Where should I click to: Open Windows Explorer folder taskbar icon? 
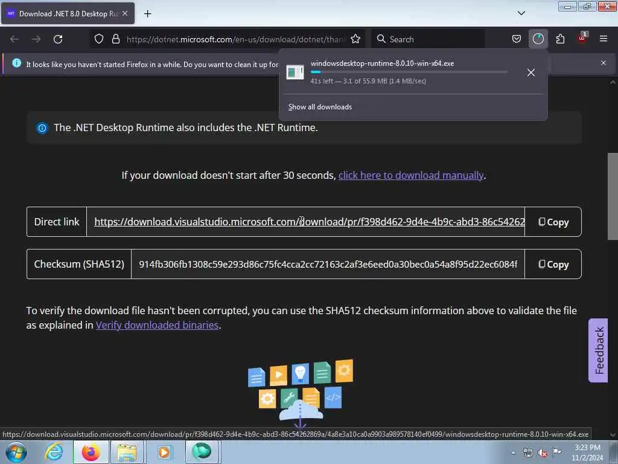pyautogui.click(x=127, y=452)
